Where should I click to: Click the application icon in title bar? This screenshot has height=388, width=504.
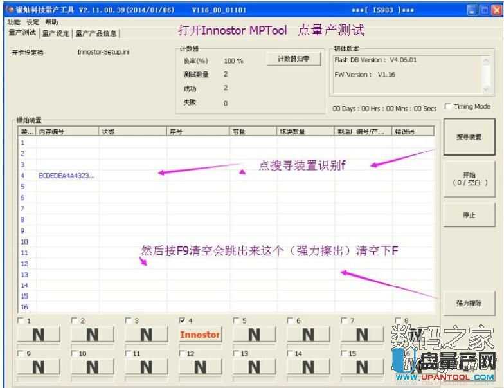click(10, 10)
